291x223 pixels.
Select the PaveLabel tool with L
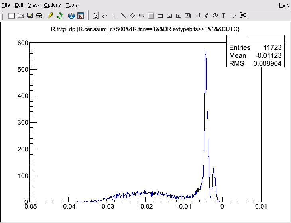pos(169,16)
